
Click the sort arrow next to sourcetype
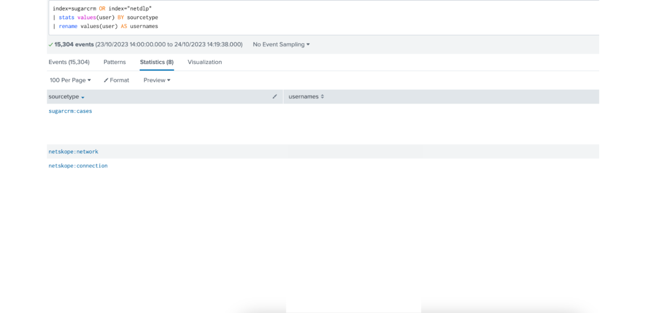point(83,97)
